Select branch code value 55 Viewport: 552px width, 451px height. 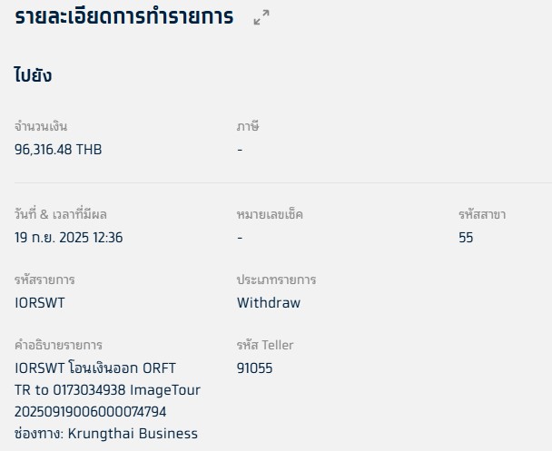466,238
